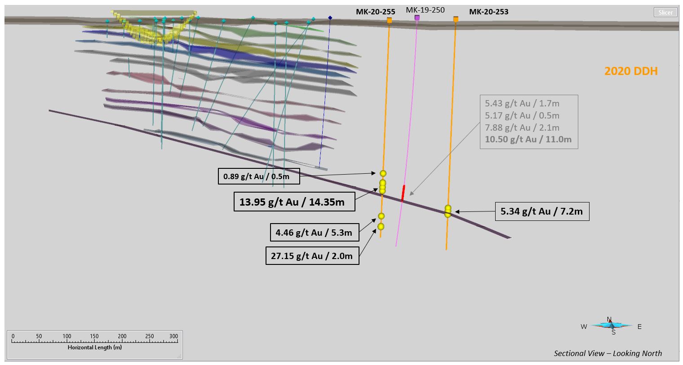Screen dimensions: 683x365
Task: Click the dark blue diamond collar marker
Action: pyautogui.click(x=330, y=18)
